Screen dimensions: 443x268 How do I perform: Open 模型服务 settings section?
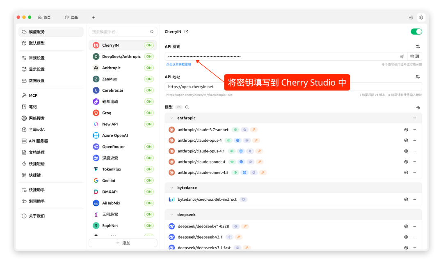51,32
